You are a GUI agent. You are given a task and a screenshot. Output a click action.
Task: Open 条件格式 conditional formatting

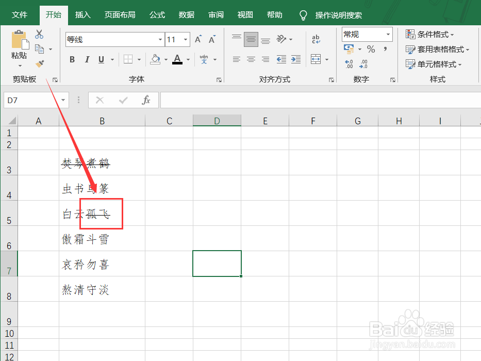click(429, 34)
